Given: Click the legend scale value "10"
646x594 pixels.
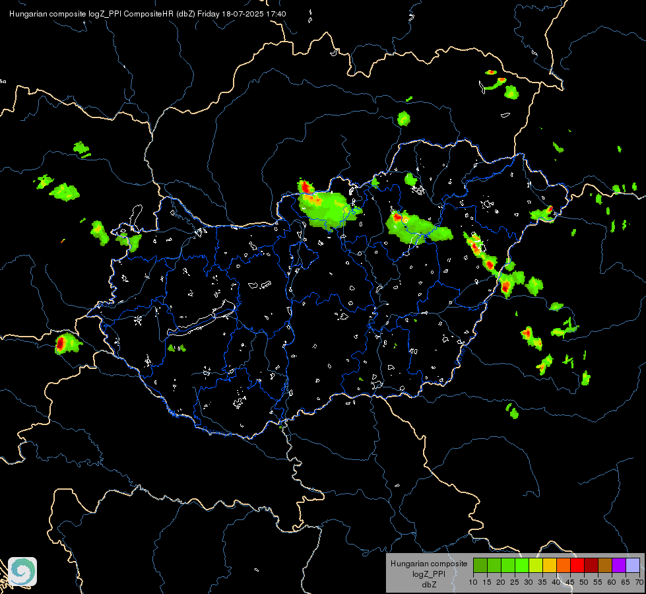Looking at the screenshot, I should 473,582.
